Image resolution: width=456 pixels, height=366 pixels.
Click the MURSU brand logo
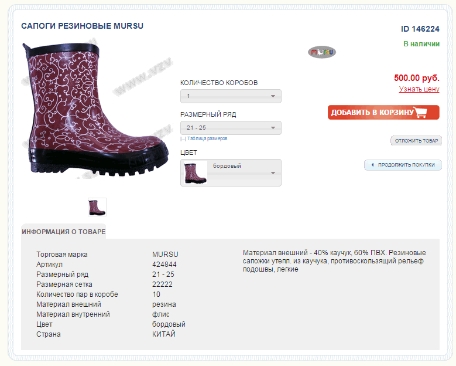[x=322, y=52]
